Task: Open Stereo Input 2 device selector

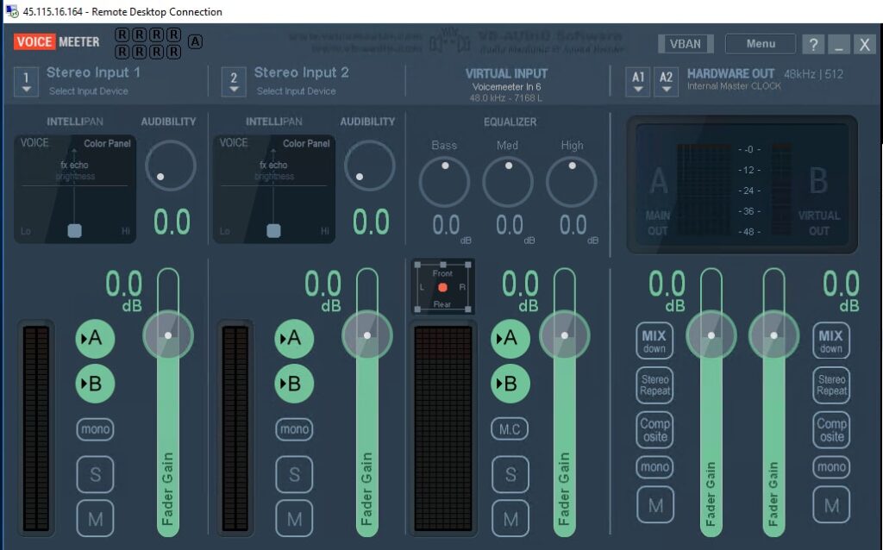Action: (233, 82)
